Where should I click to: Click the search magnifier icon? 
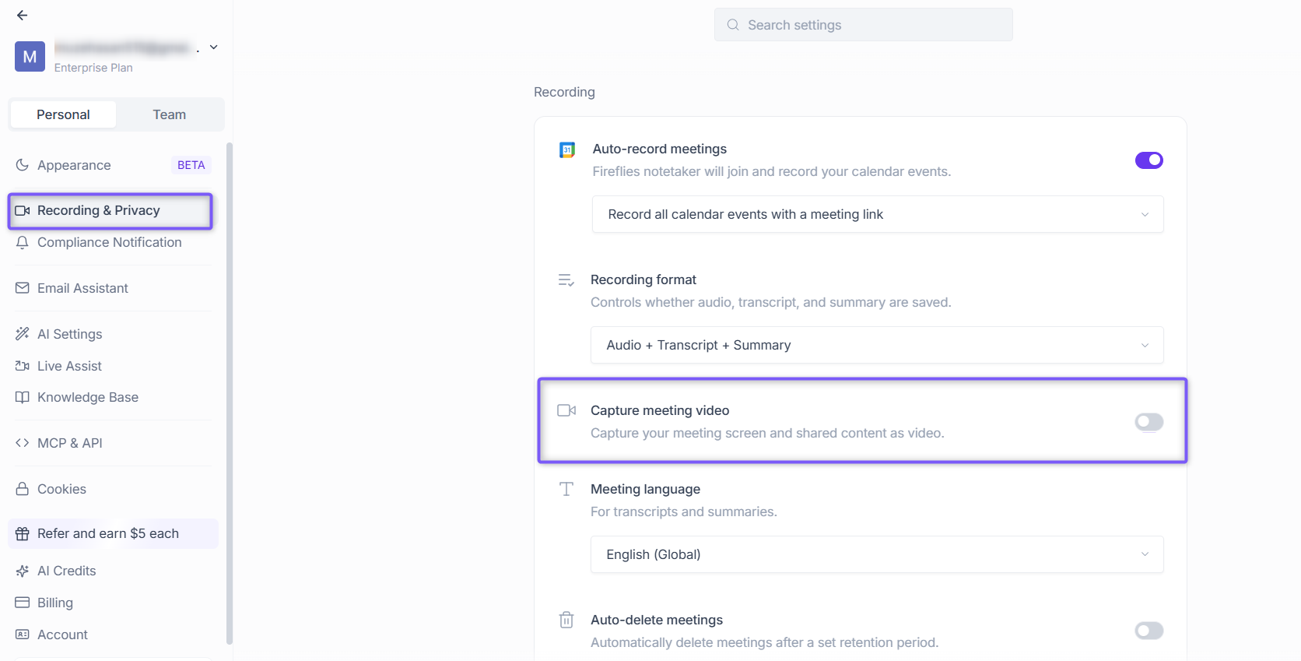733,25
